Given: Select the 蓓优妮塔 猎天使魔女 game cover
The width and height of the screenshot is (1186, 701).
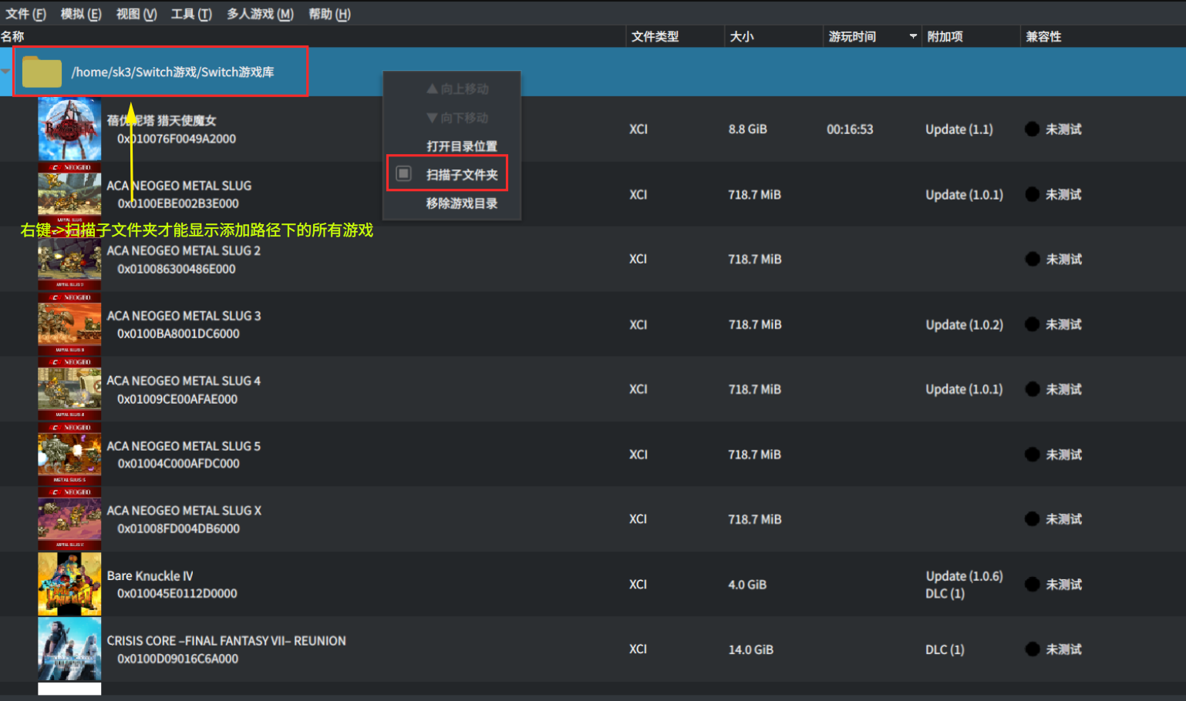Looking at the screenshot, I should click(69, 129).
